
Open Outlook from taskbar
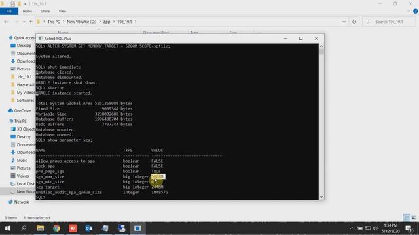pyautogui.click(x=89, y=228)
